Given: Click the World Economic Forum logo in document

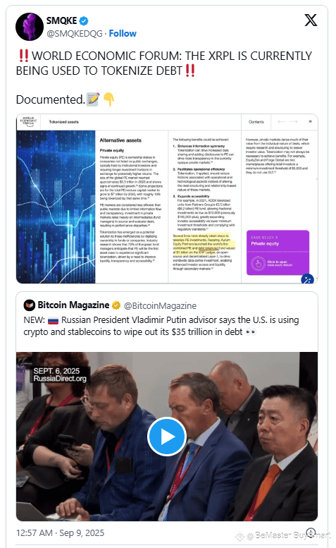Looking at the screenshot, I should click(28, 121).
